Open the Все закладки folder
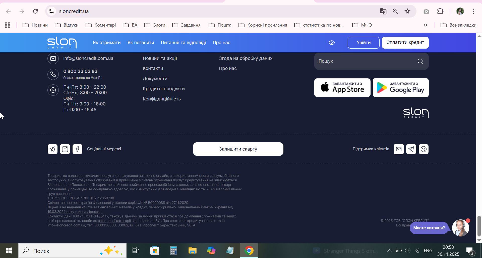The width and height of the screenshot is (482, 258). click(458, 25)
